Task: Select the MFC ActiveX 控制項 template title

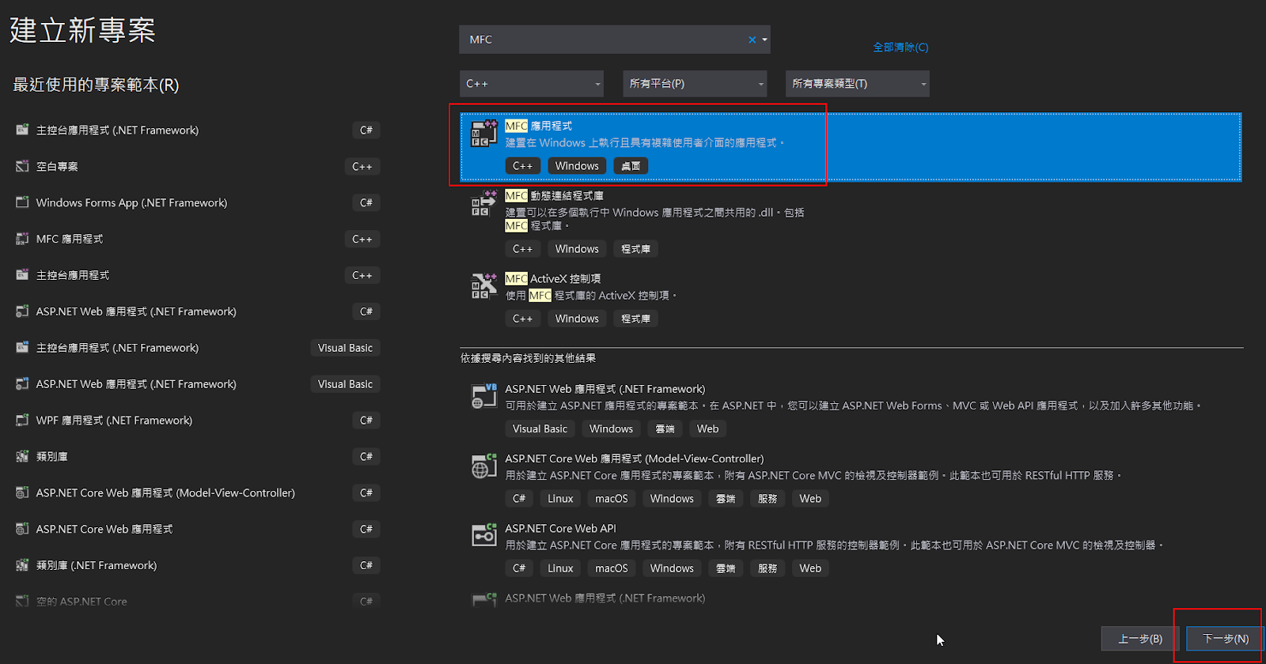Action: [552, 278]
